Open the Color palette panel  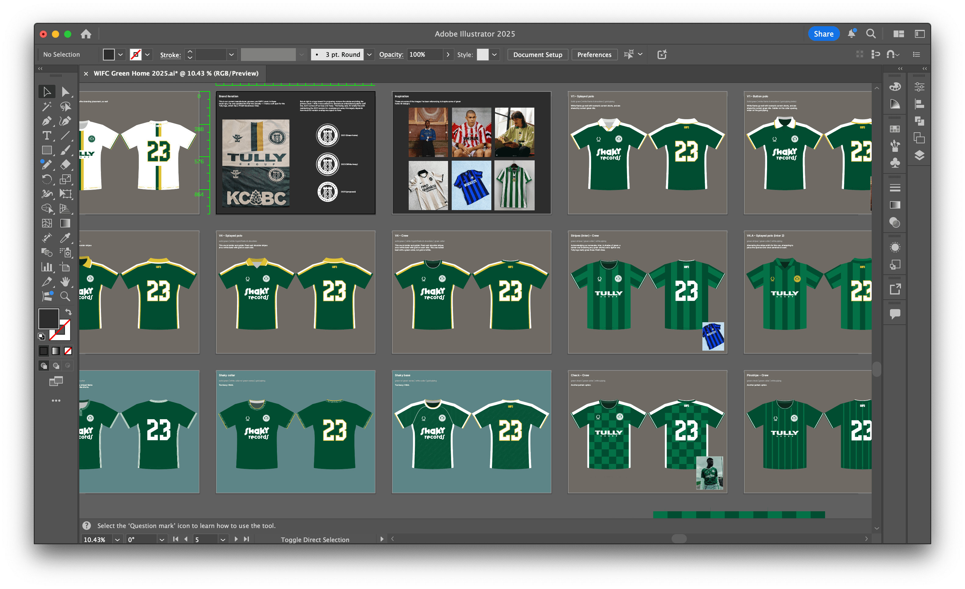[x=895, y=87]
